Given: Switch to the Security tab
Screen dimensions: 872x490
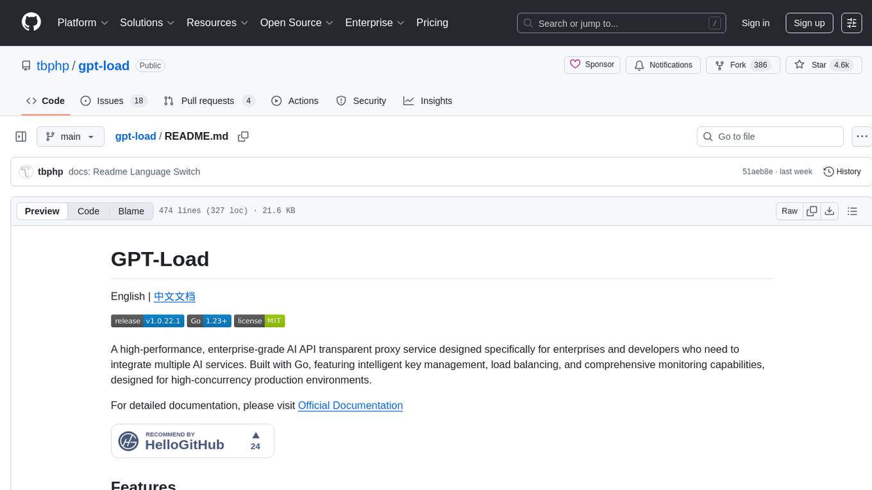Looking at the screenshot, I should (361, 101).
